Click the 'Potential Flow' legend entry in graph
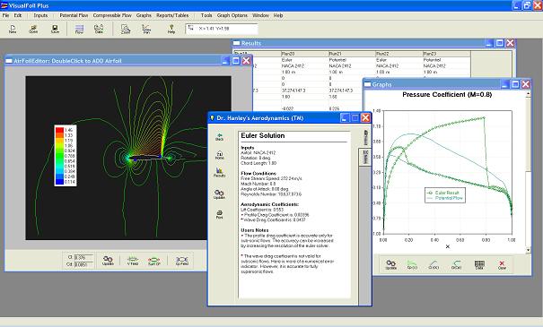This screenshot has height=327, width=543. pyautogui.click(x=444, y=198)
